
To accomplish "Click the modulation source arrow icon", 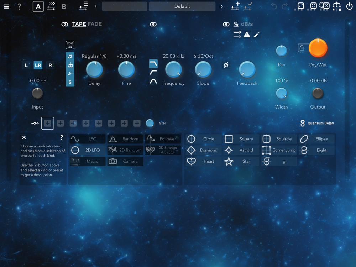I will pyautogui.click(x=35, y=123).
